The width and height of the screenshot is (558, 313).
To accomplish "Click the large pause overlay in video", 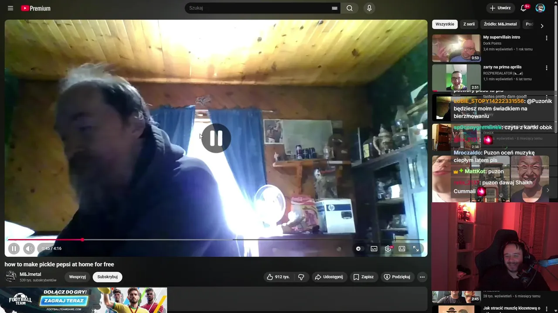I will [216, 138].
